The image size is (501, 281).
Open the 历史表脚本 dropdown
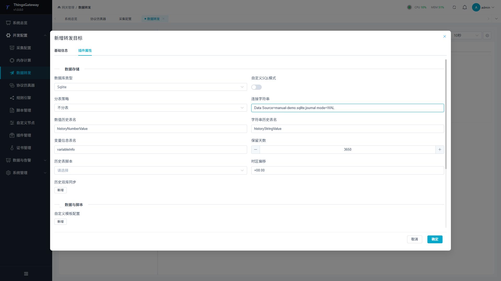(x=151, y=170)
